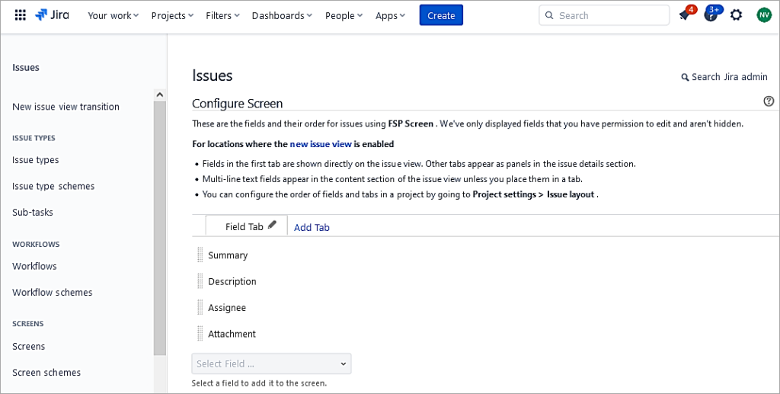The image size is (780, 394).
Task: Open Workflow schemes in the sidebar
Action: click(x=53, y=293)
